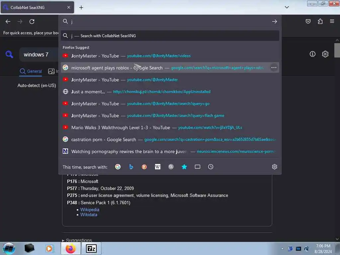Open the neurosciencenews.com suggestion

pos(170,151)
